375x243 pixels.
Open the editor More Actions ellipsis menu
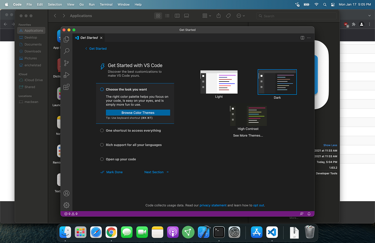[309, 38]
